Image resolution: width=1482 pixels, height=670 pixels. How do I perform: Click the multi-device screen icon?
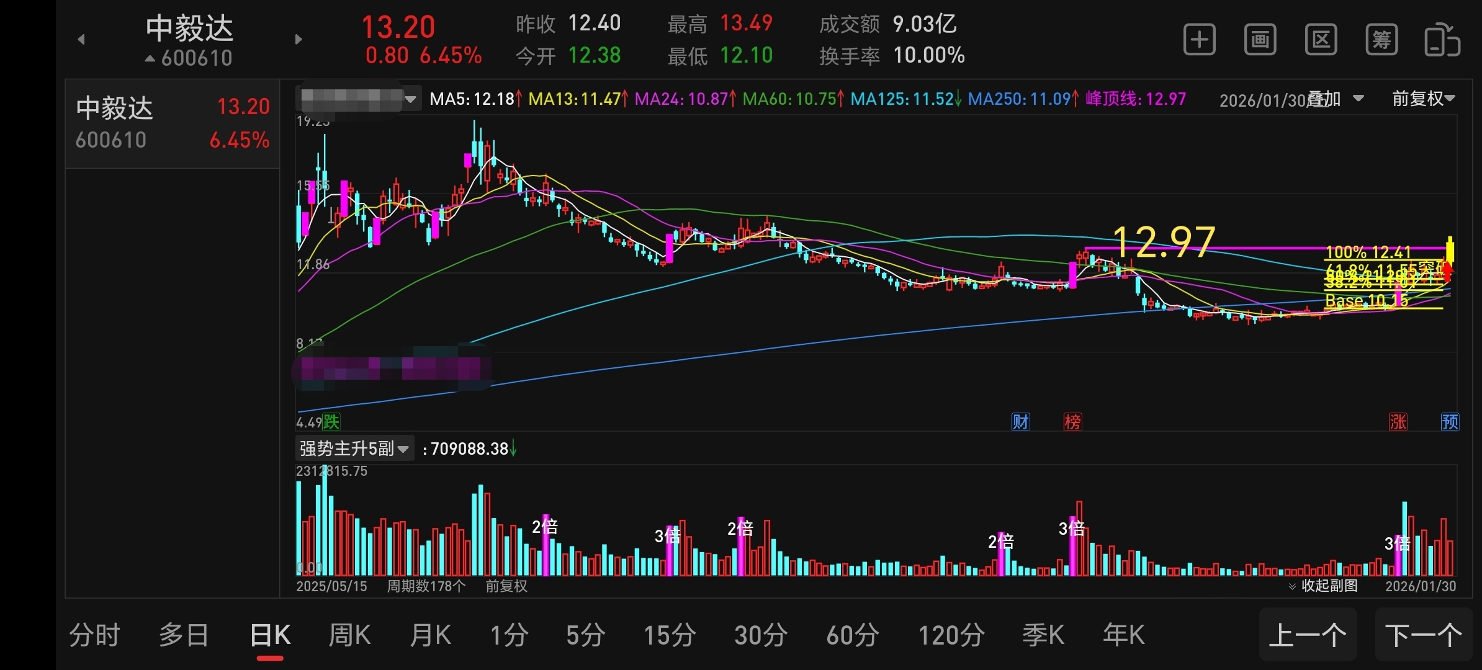pos(1442,40)
